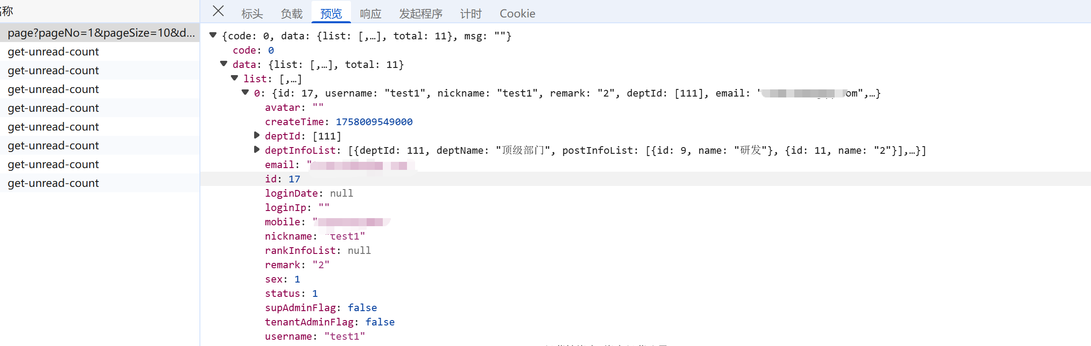Switch to the 标头 tab
The image size is (1091, 346).
click(252, 14)
